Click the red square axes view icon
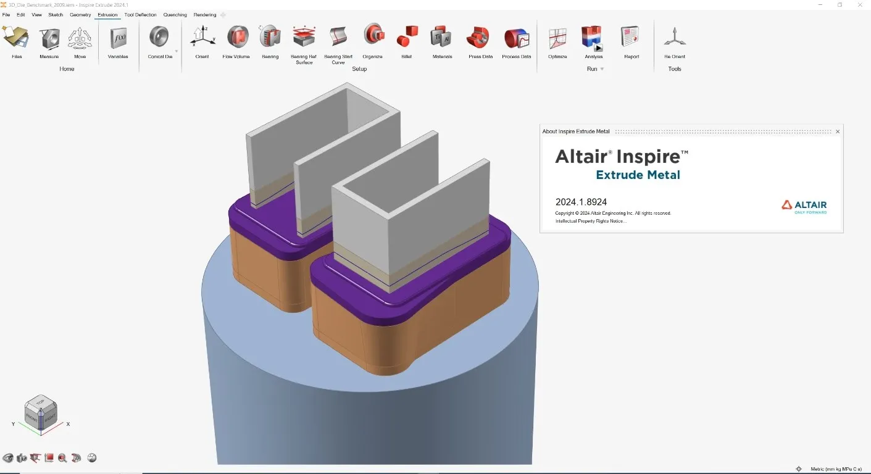 click(x=49, y=458)
